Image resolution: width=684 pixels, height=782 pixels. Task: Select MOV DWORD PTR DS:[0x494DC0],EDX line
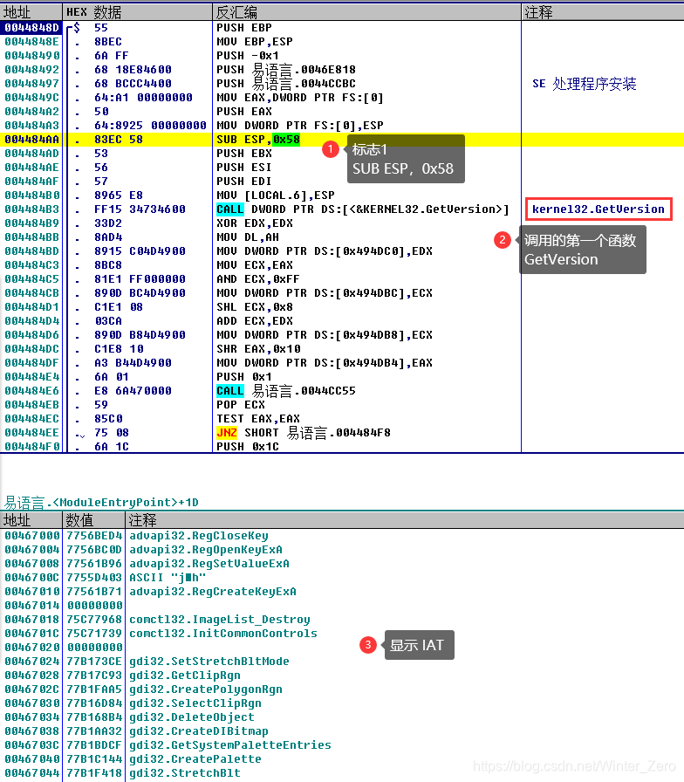pos(325,251)
